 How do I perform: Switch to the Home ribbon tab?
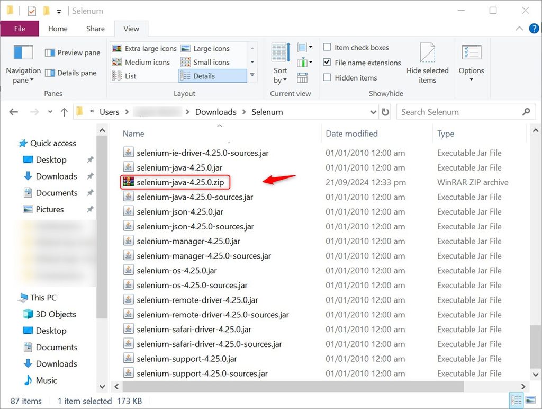58,29
